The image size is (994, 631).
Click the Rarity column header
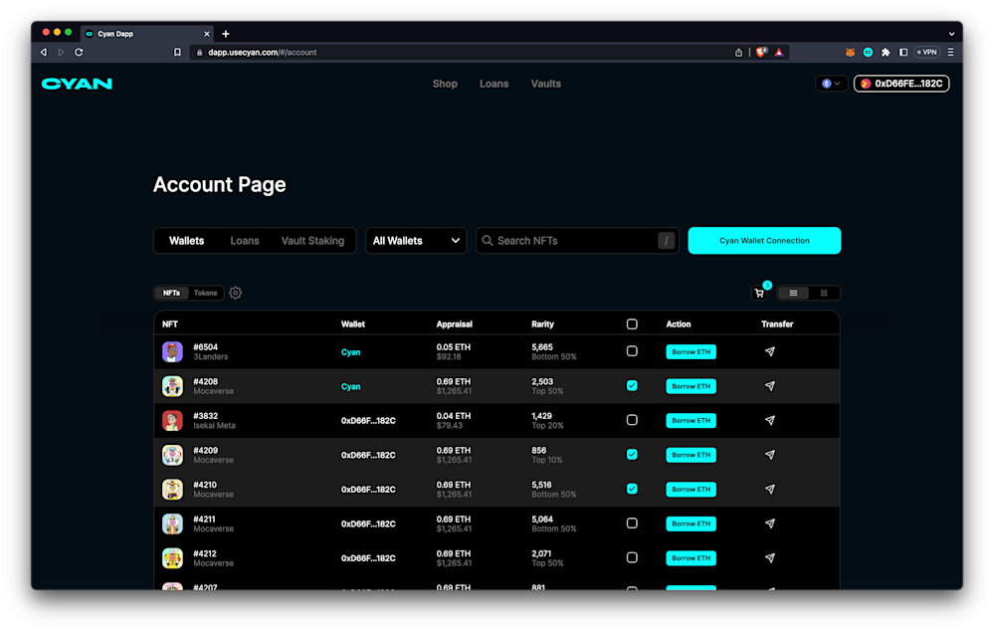click(542, 324)
